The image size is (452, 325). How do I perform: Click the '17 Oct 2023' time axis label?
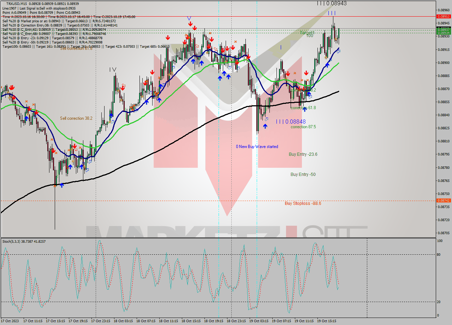point(10,321)
